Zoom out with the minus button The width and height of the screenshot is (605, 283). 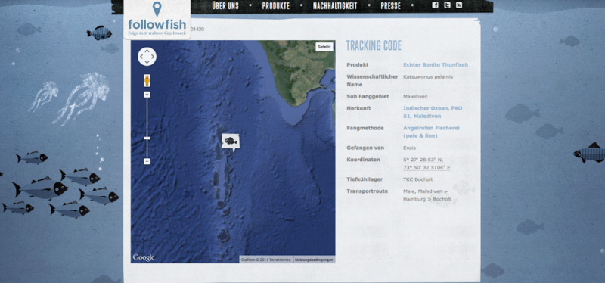click(x=147, y=161)
